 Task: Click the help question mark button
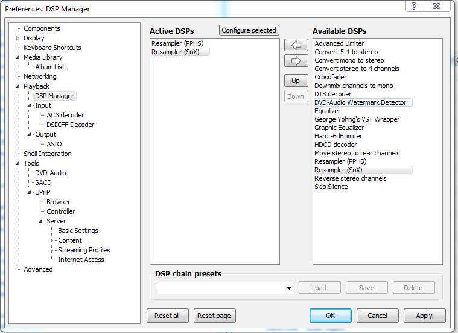pyautogui.click(x=413, y=6)
